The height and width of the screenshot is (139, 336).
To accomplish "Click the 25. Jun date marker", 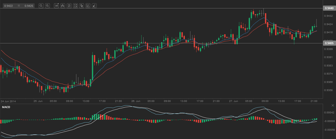I will click(38, 101).
